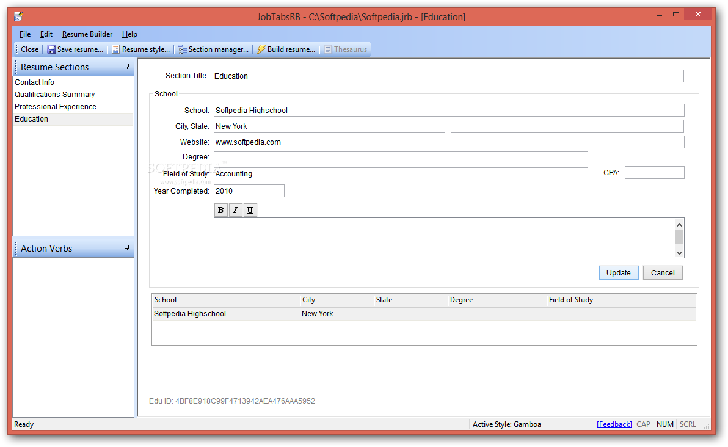The height and width of the screenshot is (447, 728).
Task: Click the Section Title input field
Action: coord(448,76)
